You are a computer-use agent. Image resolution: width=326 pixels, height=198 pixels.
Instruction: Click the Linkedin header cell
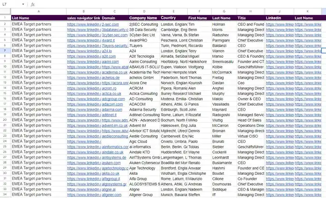pos(279,18)
